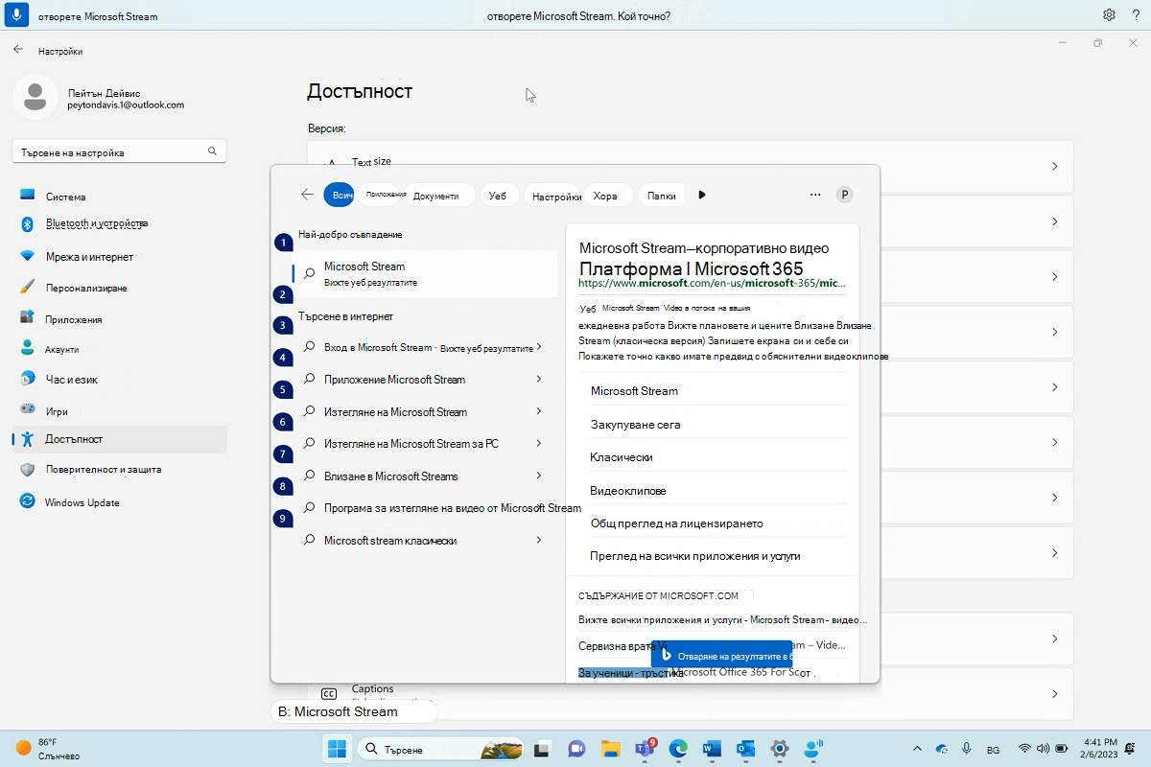The width and height of the screenshot is (1151, 767).
Task: Open voice access help question mark
Action: [x=1134, y=15]
